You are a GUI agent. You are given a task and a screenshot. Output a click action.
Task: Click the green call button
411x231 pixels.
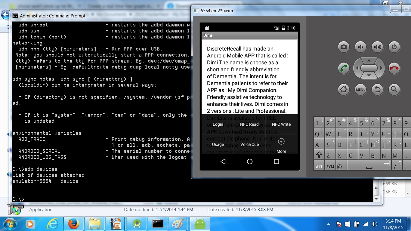[x=343, y=68]
